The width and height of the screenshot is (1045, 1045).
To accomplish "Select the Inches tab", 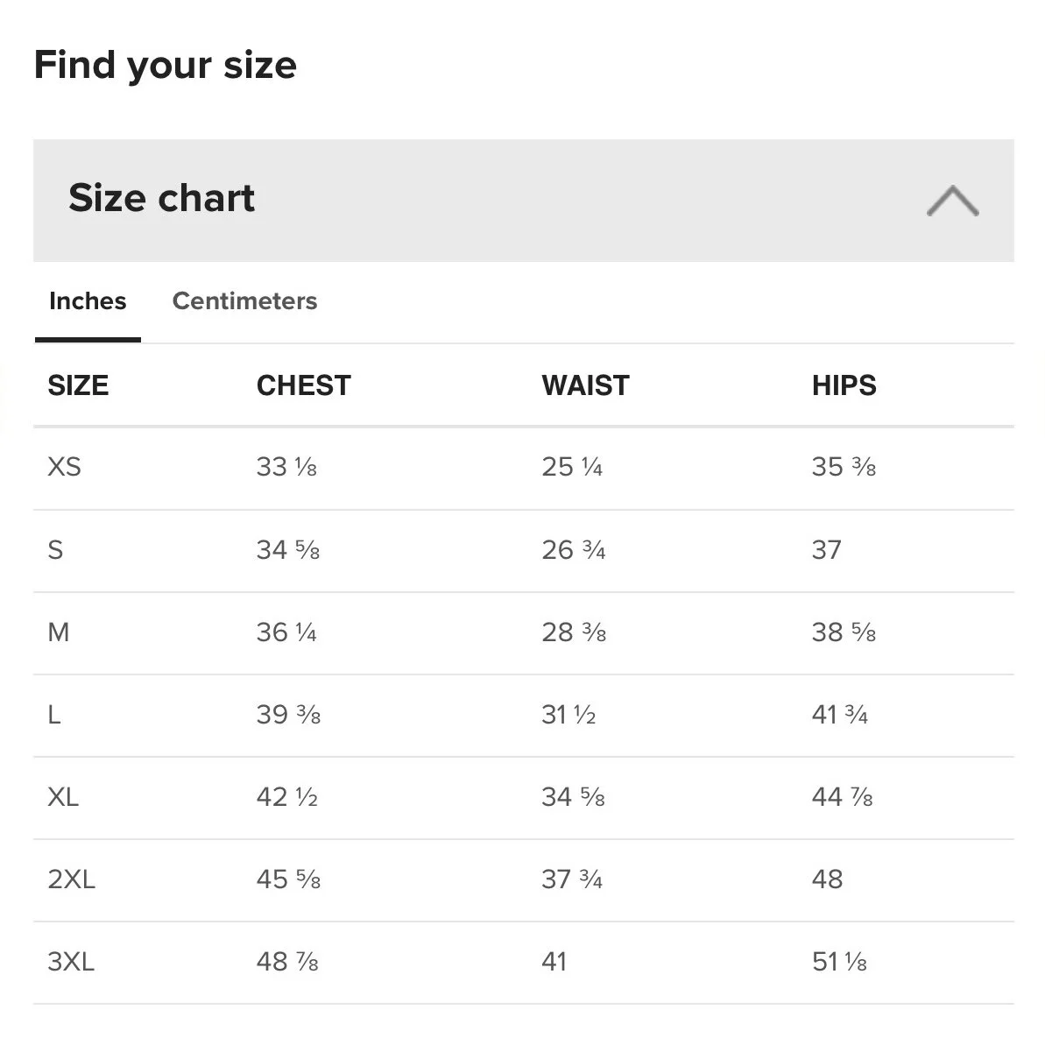I will 88,301.
